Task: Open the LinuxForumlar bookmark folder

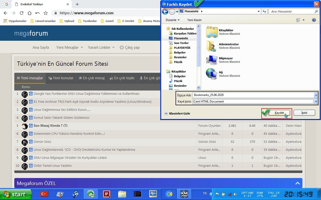Action: point(43,21)
